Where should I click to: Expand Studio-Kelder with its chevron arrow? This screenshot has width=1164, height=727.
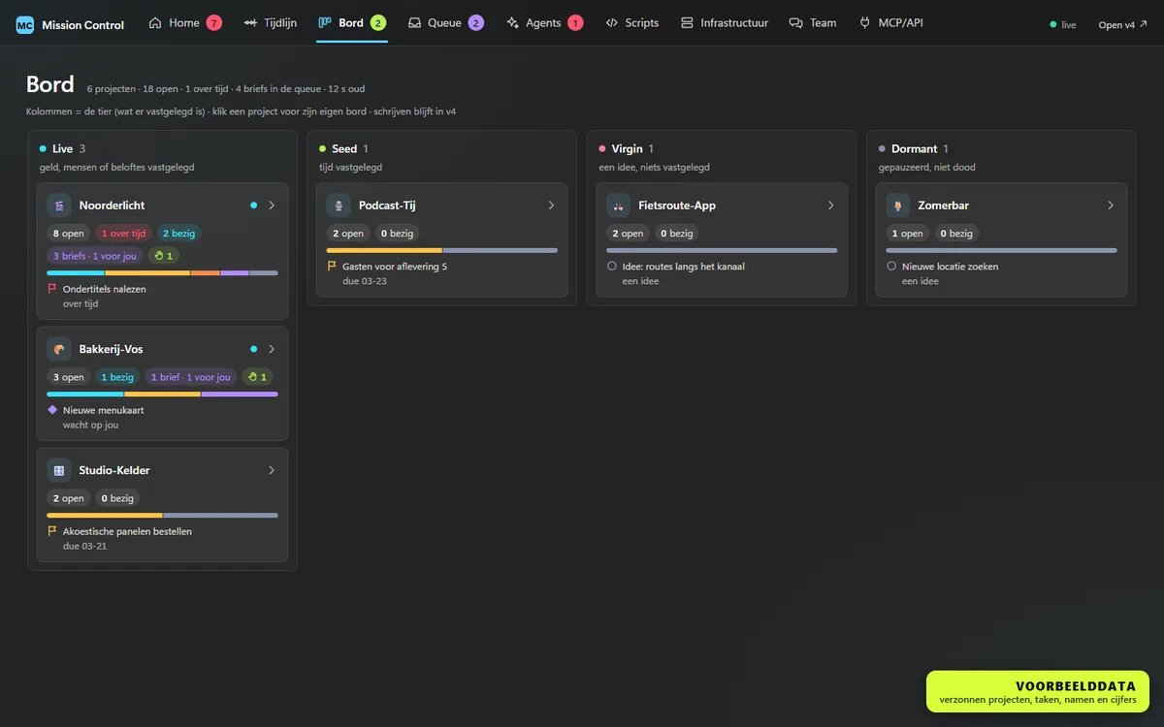point(272,470)
